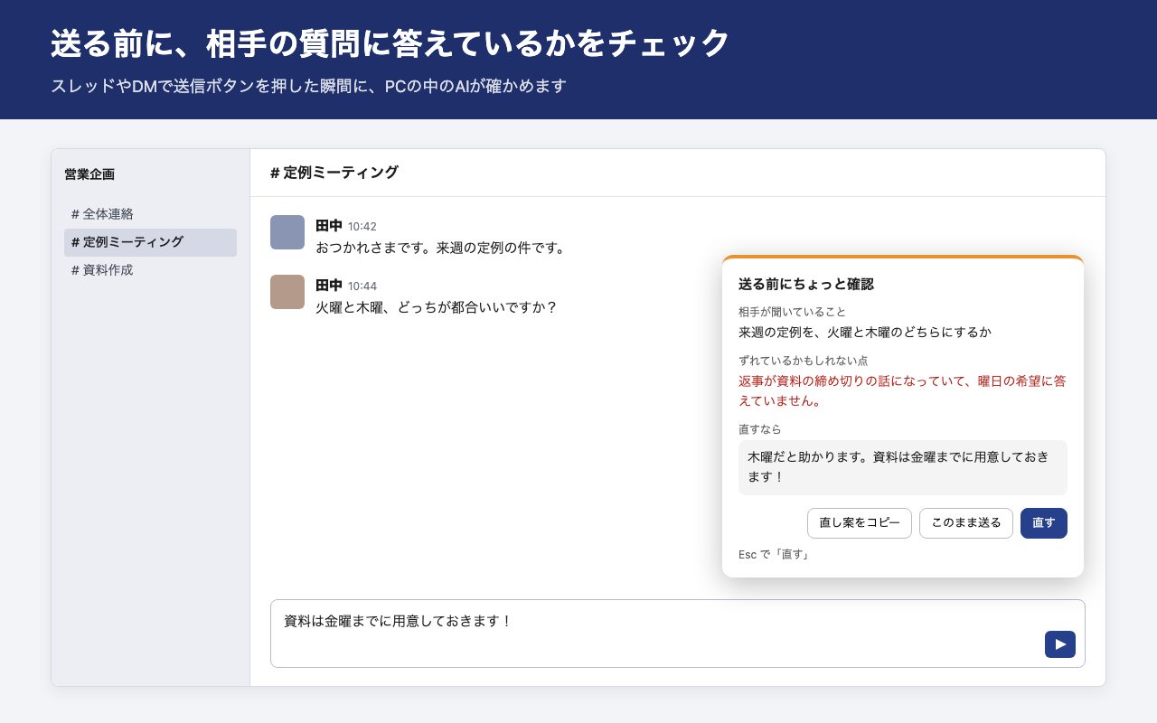
Task: Click the send arrow icon in message box
Action: pos(1060,644)
